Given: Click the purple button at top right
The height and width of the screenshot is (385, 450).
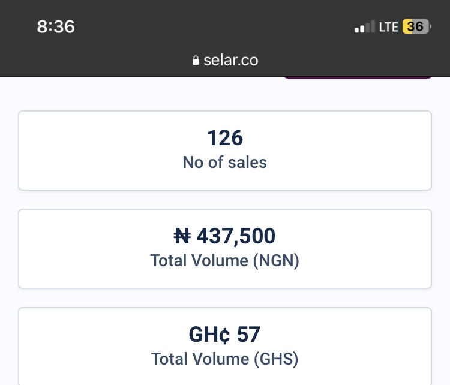Looking at the screenshot, I should [358, 77].
